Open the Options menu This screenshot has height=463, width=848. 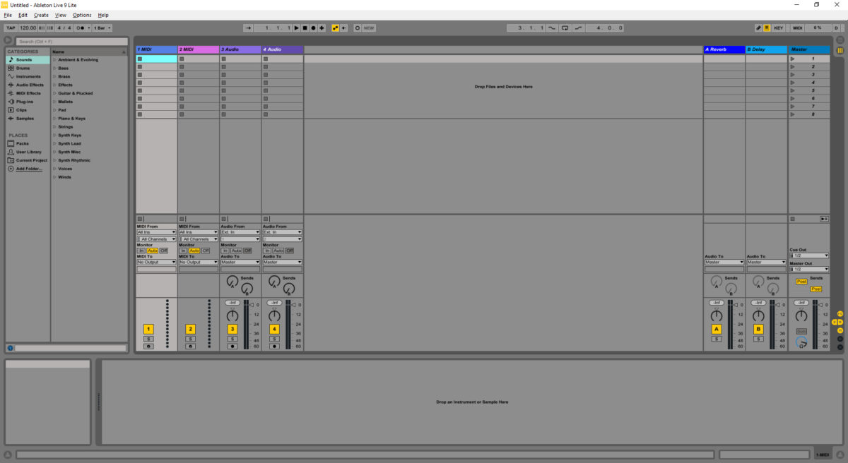click(x=82, y=15)
